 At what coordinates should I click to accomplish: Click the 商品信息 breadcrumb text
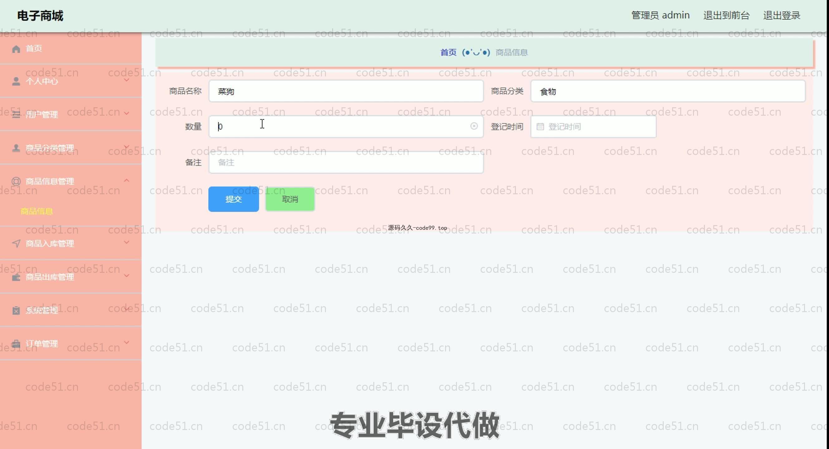coord(512,52)
